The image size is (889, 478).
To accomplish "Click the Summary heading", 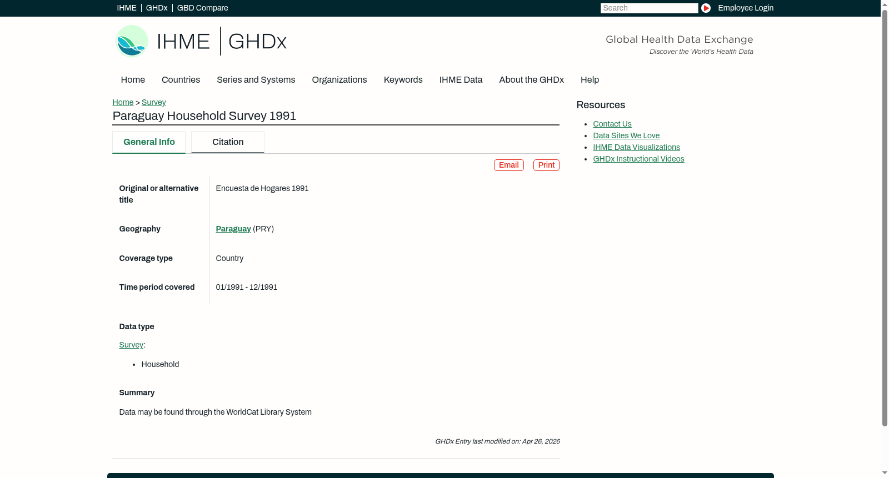I will coord(137,393).
